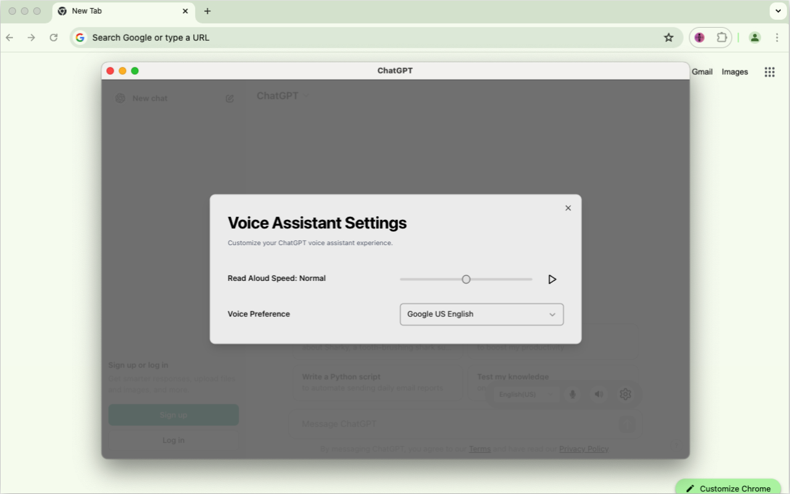Click the send message arrow button

627,424
